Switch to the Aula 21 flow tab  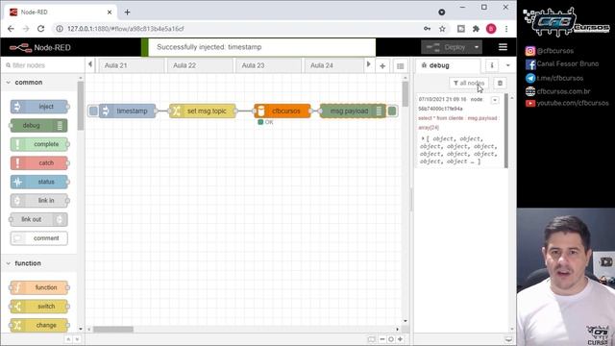coord(132,65)
